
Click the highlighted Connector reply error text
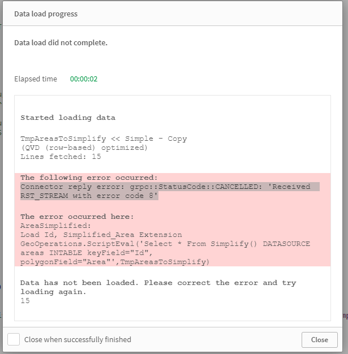pyautogui.click(x=165, y=187)
